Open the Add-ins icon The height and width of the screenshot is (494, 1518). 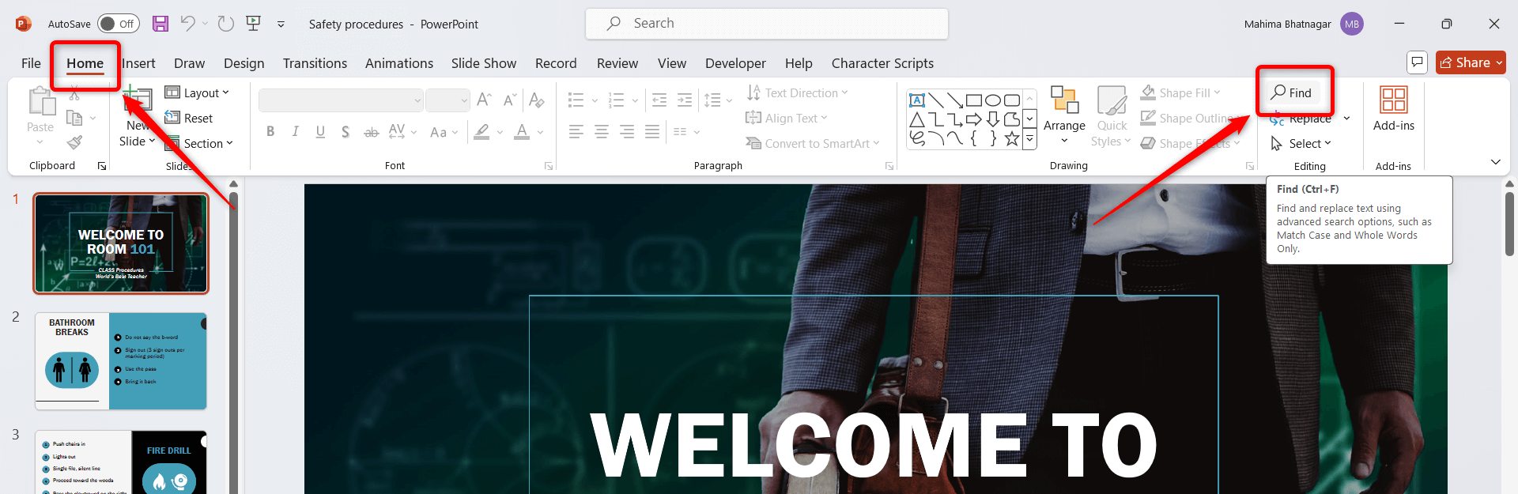click(x=1393, y=109)
